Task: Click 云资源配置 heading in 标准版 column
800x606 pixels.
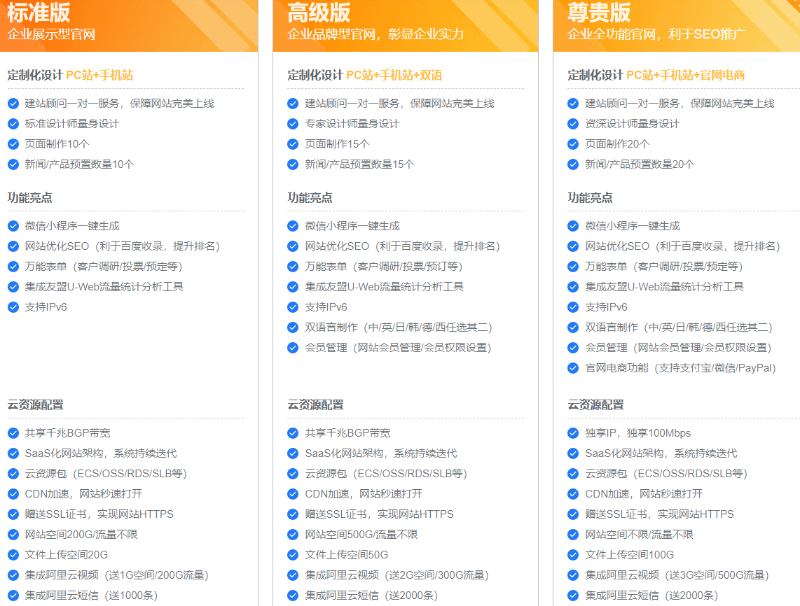Action: click(x=35, y=405)
